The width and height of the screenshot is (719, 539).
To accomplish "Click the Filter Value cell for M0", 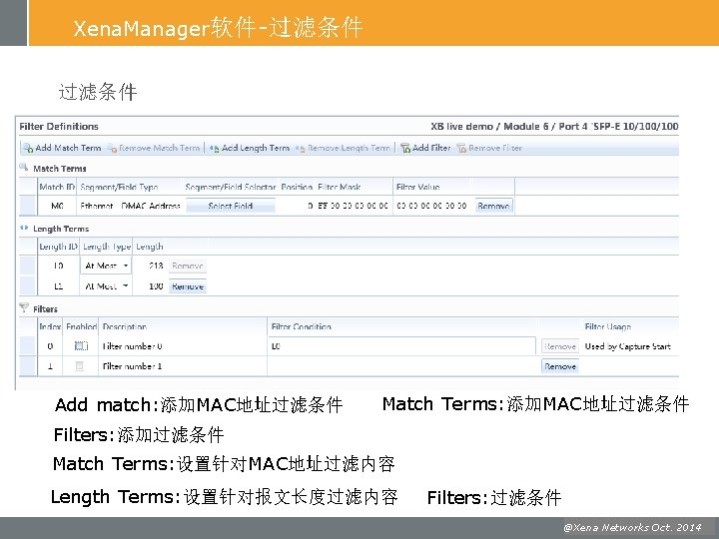I will (431, 206).
